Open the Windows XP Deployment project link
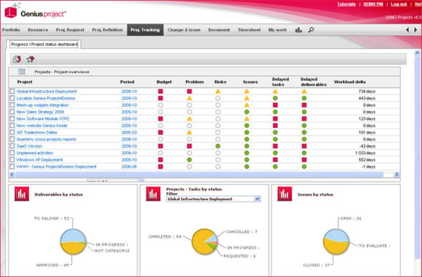This screenshot has height=277, width=422. [x=40, y=160]
